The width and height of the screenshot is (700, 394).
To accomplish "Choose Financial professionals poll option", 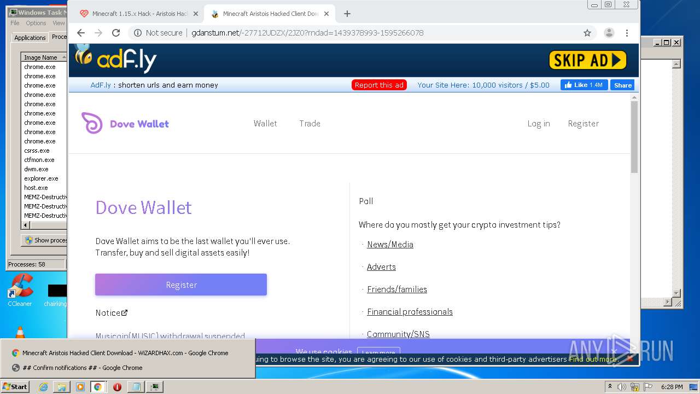I will point(410,312).
